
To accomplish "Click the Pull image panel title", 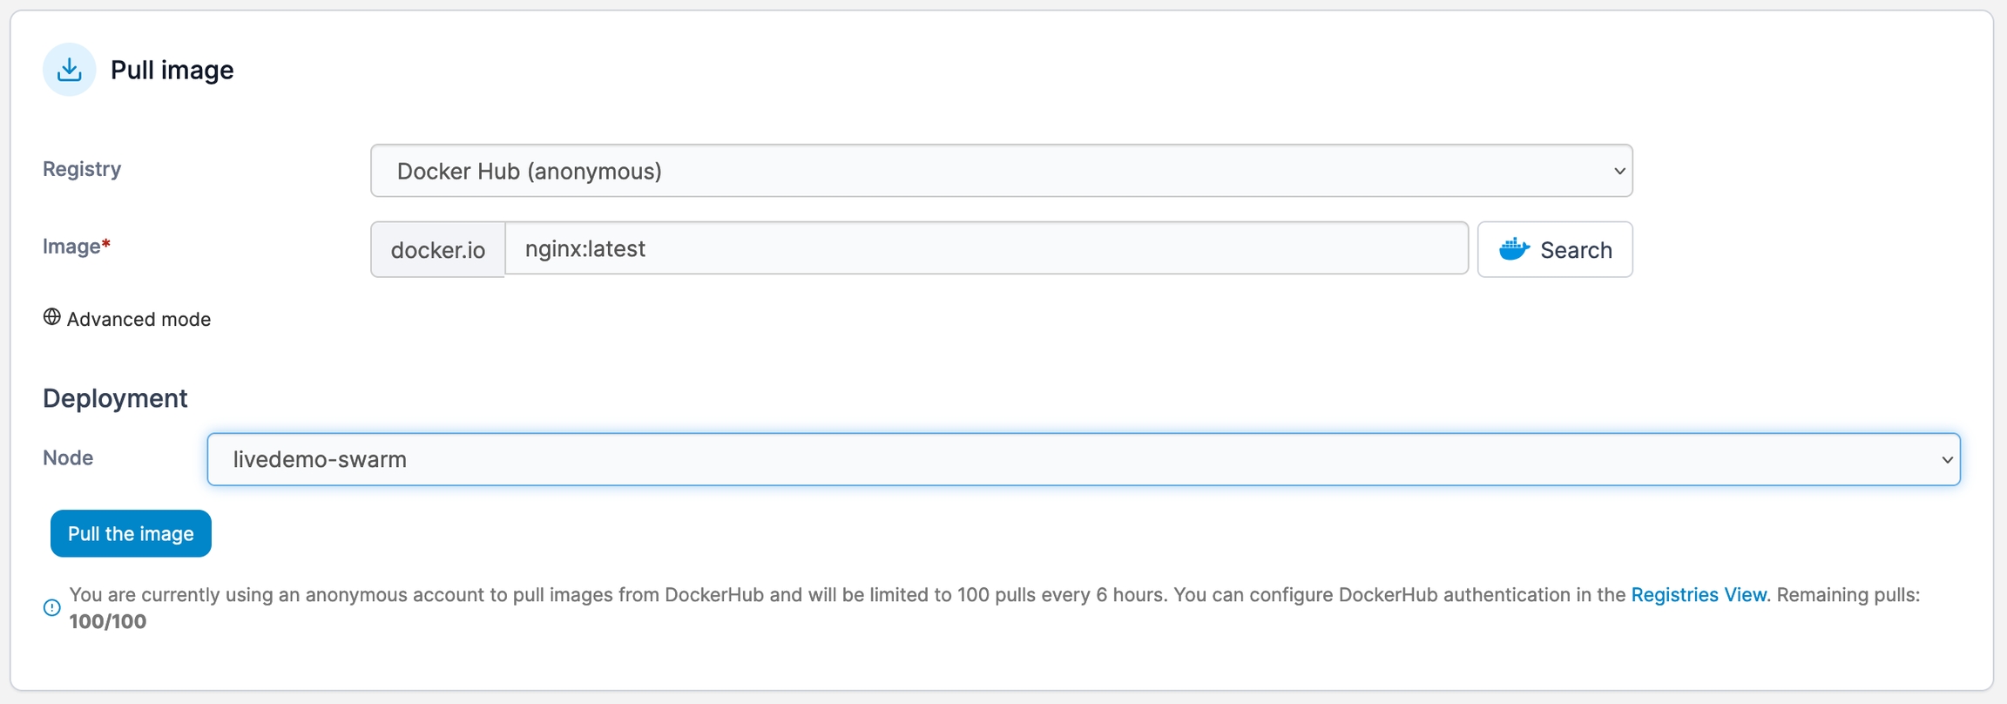I will (x=172, y=70).
